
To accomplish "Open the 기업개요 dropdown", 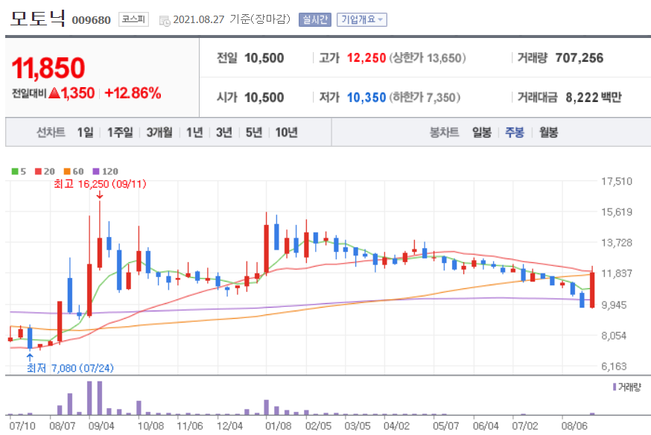I will click(x=361, y=19).
